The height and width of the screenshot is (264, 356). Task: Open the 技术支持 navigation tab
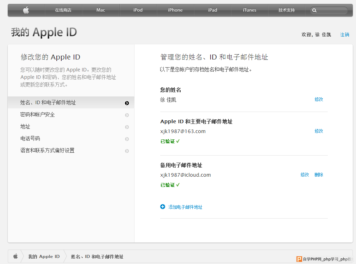click(x=287, y=10)
